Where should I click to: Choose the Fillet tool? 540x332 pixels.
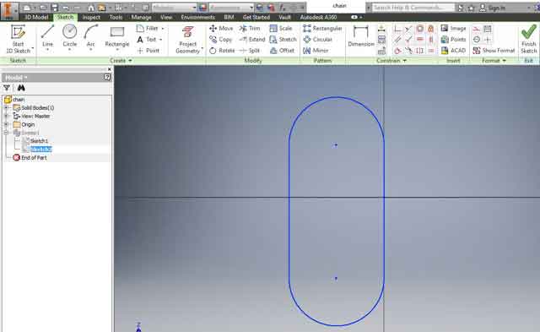tap(148, 28)
